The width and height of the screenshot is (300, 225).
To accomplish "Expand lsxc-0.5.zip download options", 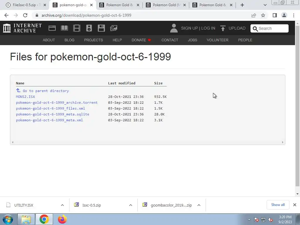I will tap(131, 205).
